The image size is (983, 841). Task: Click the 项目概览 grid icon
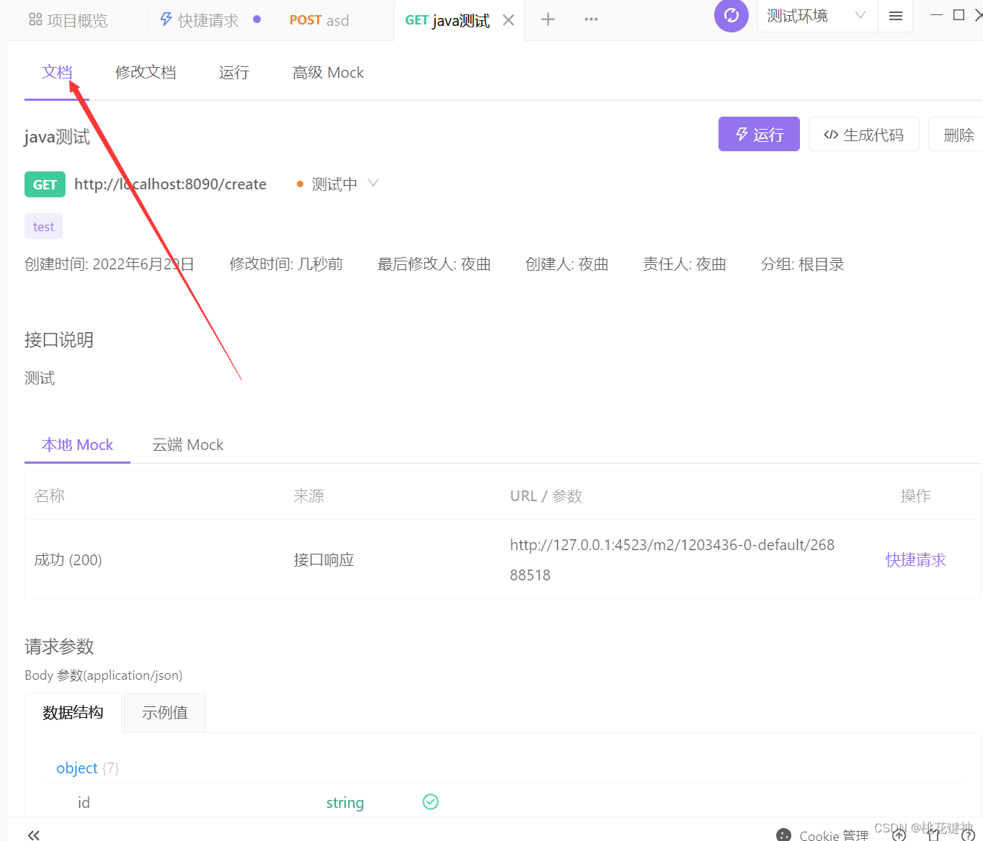click(35, 19)
